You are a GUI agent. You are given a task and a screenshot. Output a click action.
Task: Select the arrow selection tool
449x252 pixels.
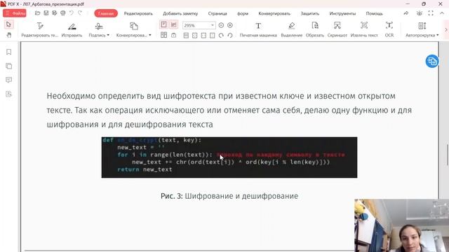click(x=8, y=24)
